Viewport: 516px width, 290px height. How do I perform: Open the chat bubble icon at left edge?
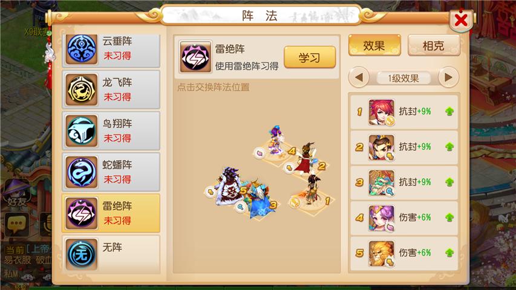click(x=16, y=224)
